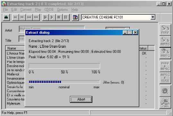The image size is (173, 116).
Task: Click the jitter level progress bar
Action: click(x=64, y=82)
